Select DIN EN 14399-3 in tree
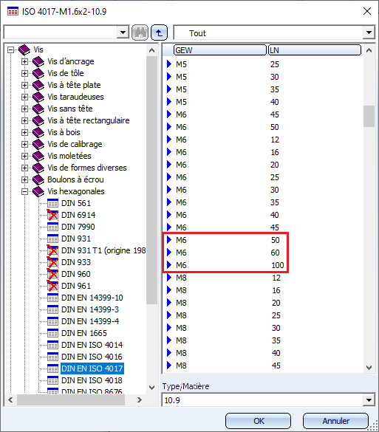The image size is (379, 432). 90,309
